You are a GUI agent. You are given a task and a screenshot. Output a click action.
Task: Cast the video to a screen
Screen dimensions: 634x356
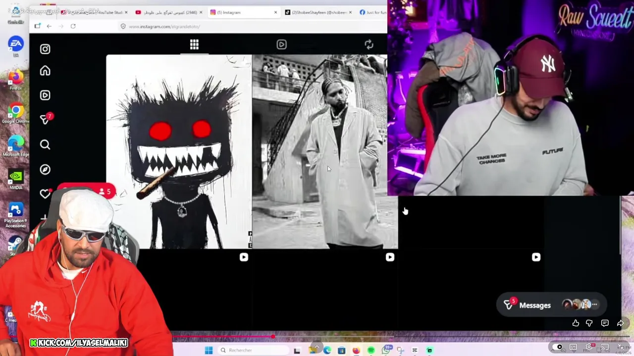coord(605,347)
